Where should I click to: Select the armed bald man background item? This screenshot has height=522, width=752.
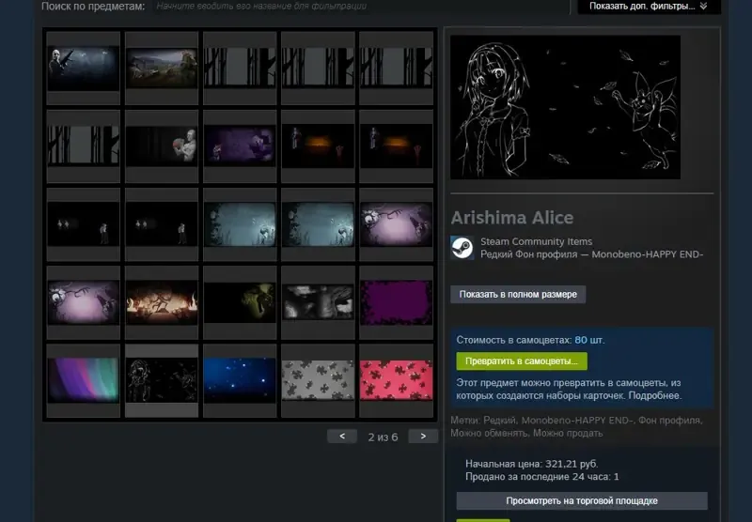[x=84, y=68]
